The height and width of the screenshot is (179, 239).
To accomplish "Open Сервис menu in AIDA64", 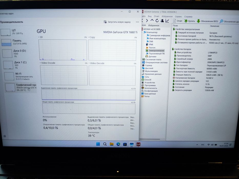I will [178, 17].
